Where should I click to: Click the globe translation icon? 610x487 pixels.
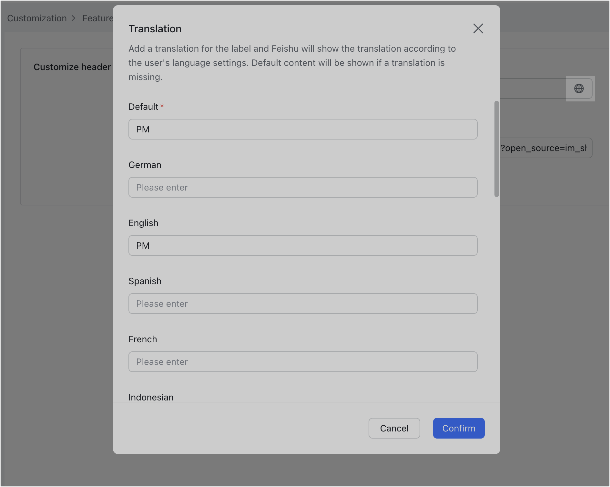pos(580,88)
